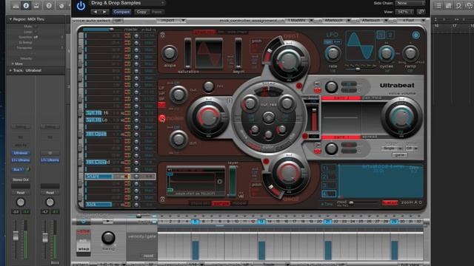Screen dimensions: 474x266
Task: Click the plugin power bypass button
Action: (81, 7)
